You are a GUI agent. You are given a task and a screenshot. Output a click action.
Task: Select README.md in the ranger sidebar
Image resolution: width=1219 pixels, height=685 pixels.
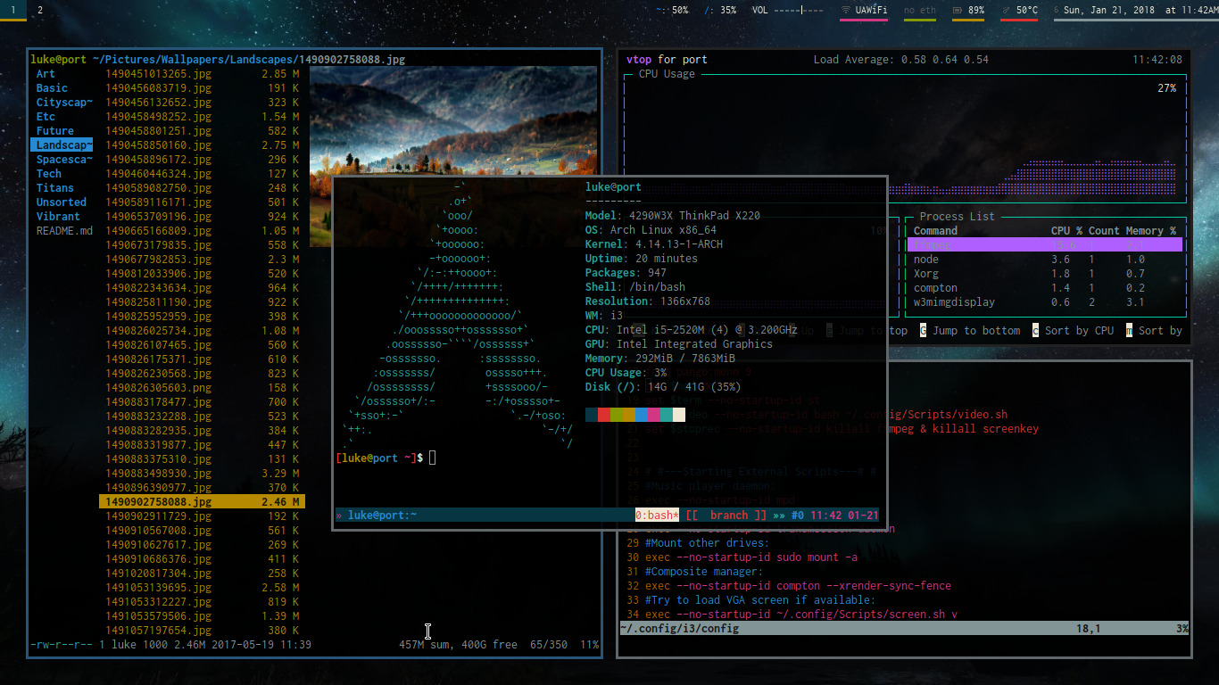pyautogui.click(x=64, y=231)
